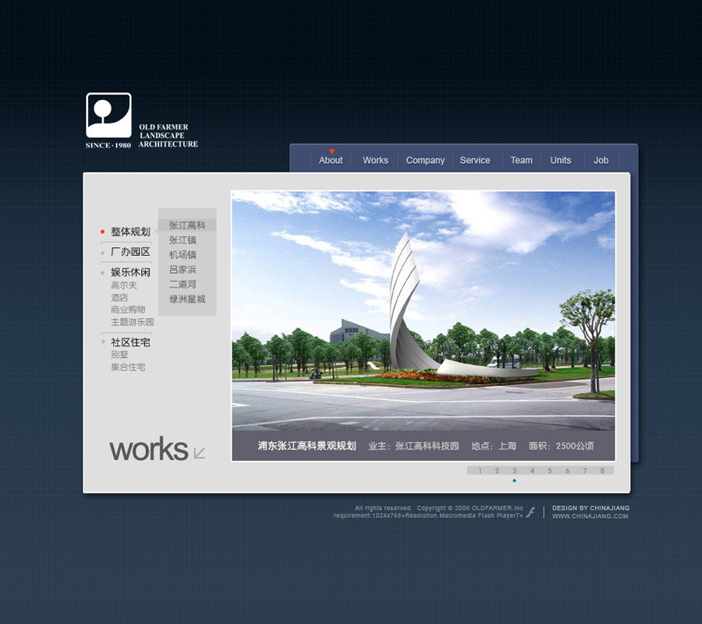Expand the 娱乐休闲 category

(130, 272)
